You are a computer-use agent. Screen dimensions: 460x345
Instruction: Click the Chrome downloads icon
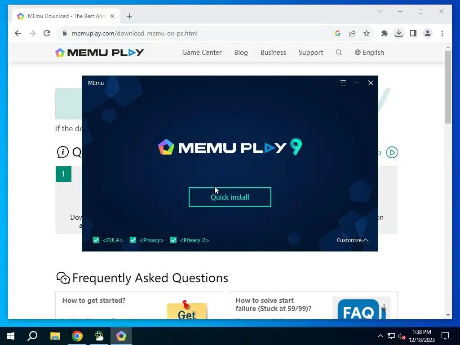[x=399, y=33]
